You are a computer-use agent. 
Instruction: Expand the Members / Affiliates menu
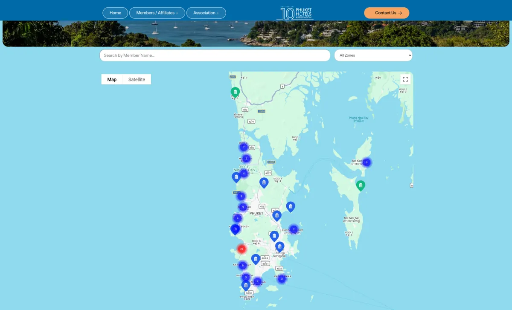pyautogui.click(x=157, y=13)
